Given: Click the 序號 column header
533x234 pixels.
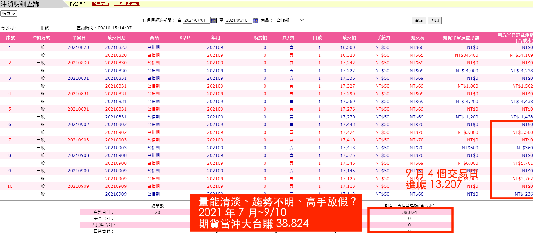Looking at the screenshot, I should point(10,38).
